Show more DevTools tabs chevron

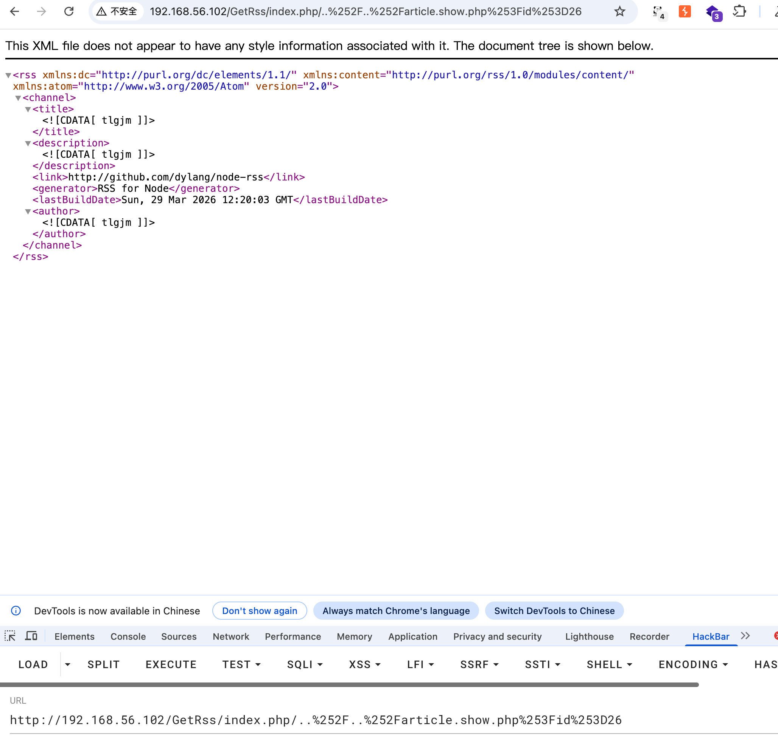745,636
